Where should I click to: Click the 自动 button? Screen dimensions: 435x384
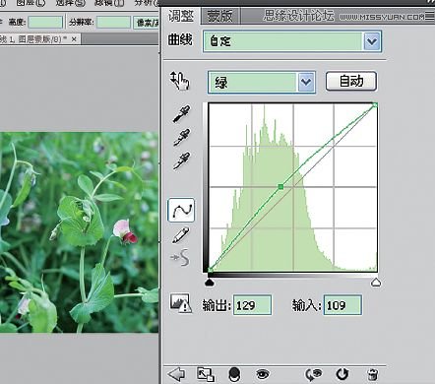click(351, 81)
